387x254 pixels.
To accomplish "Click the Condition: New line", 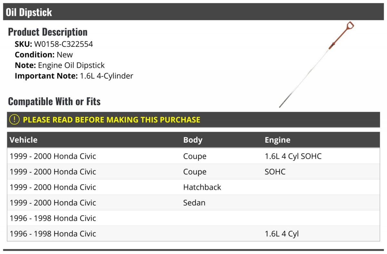I will pos(44,55).
